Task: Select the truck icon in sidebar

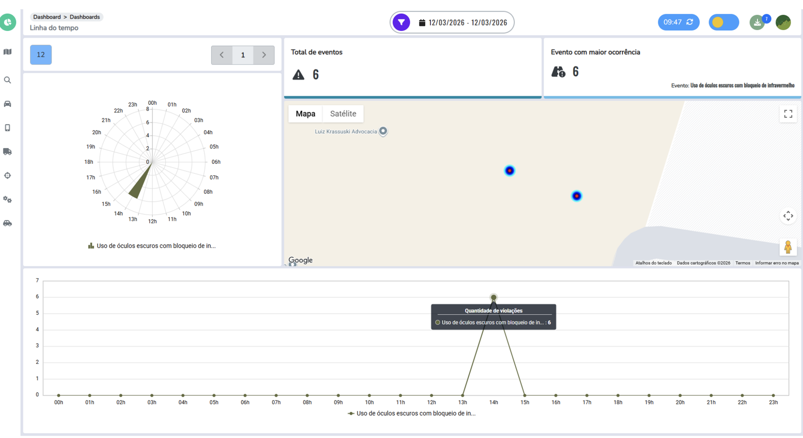Action: pyautogui.click(x=8, y=152)
